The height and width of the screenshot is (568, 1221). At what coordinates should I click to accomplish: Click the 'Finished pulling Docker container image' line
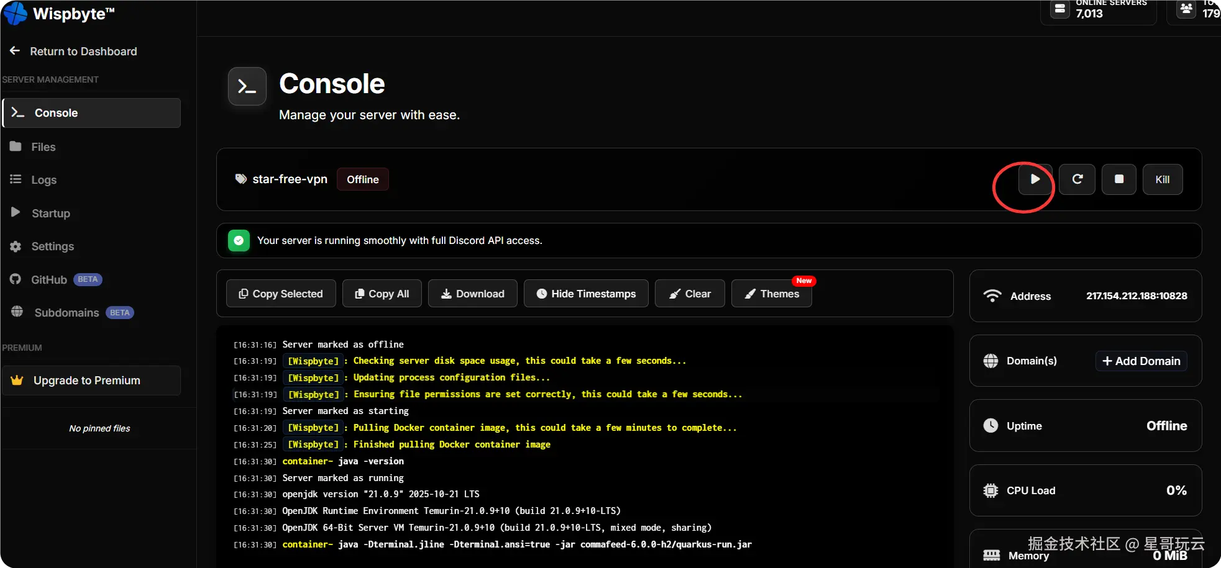point(452,444)
